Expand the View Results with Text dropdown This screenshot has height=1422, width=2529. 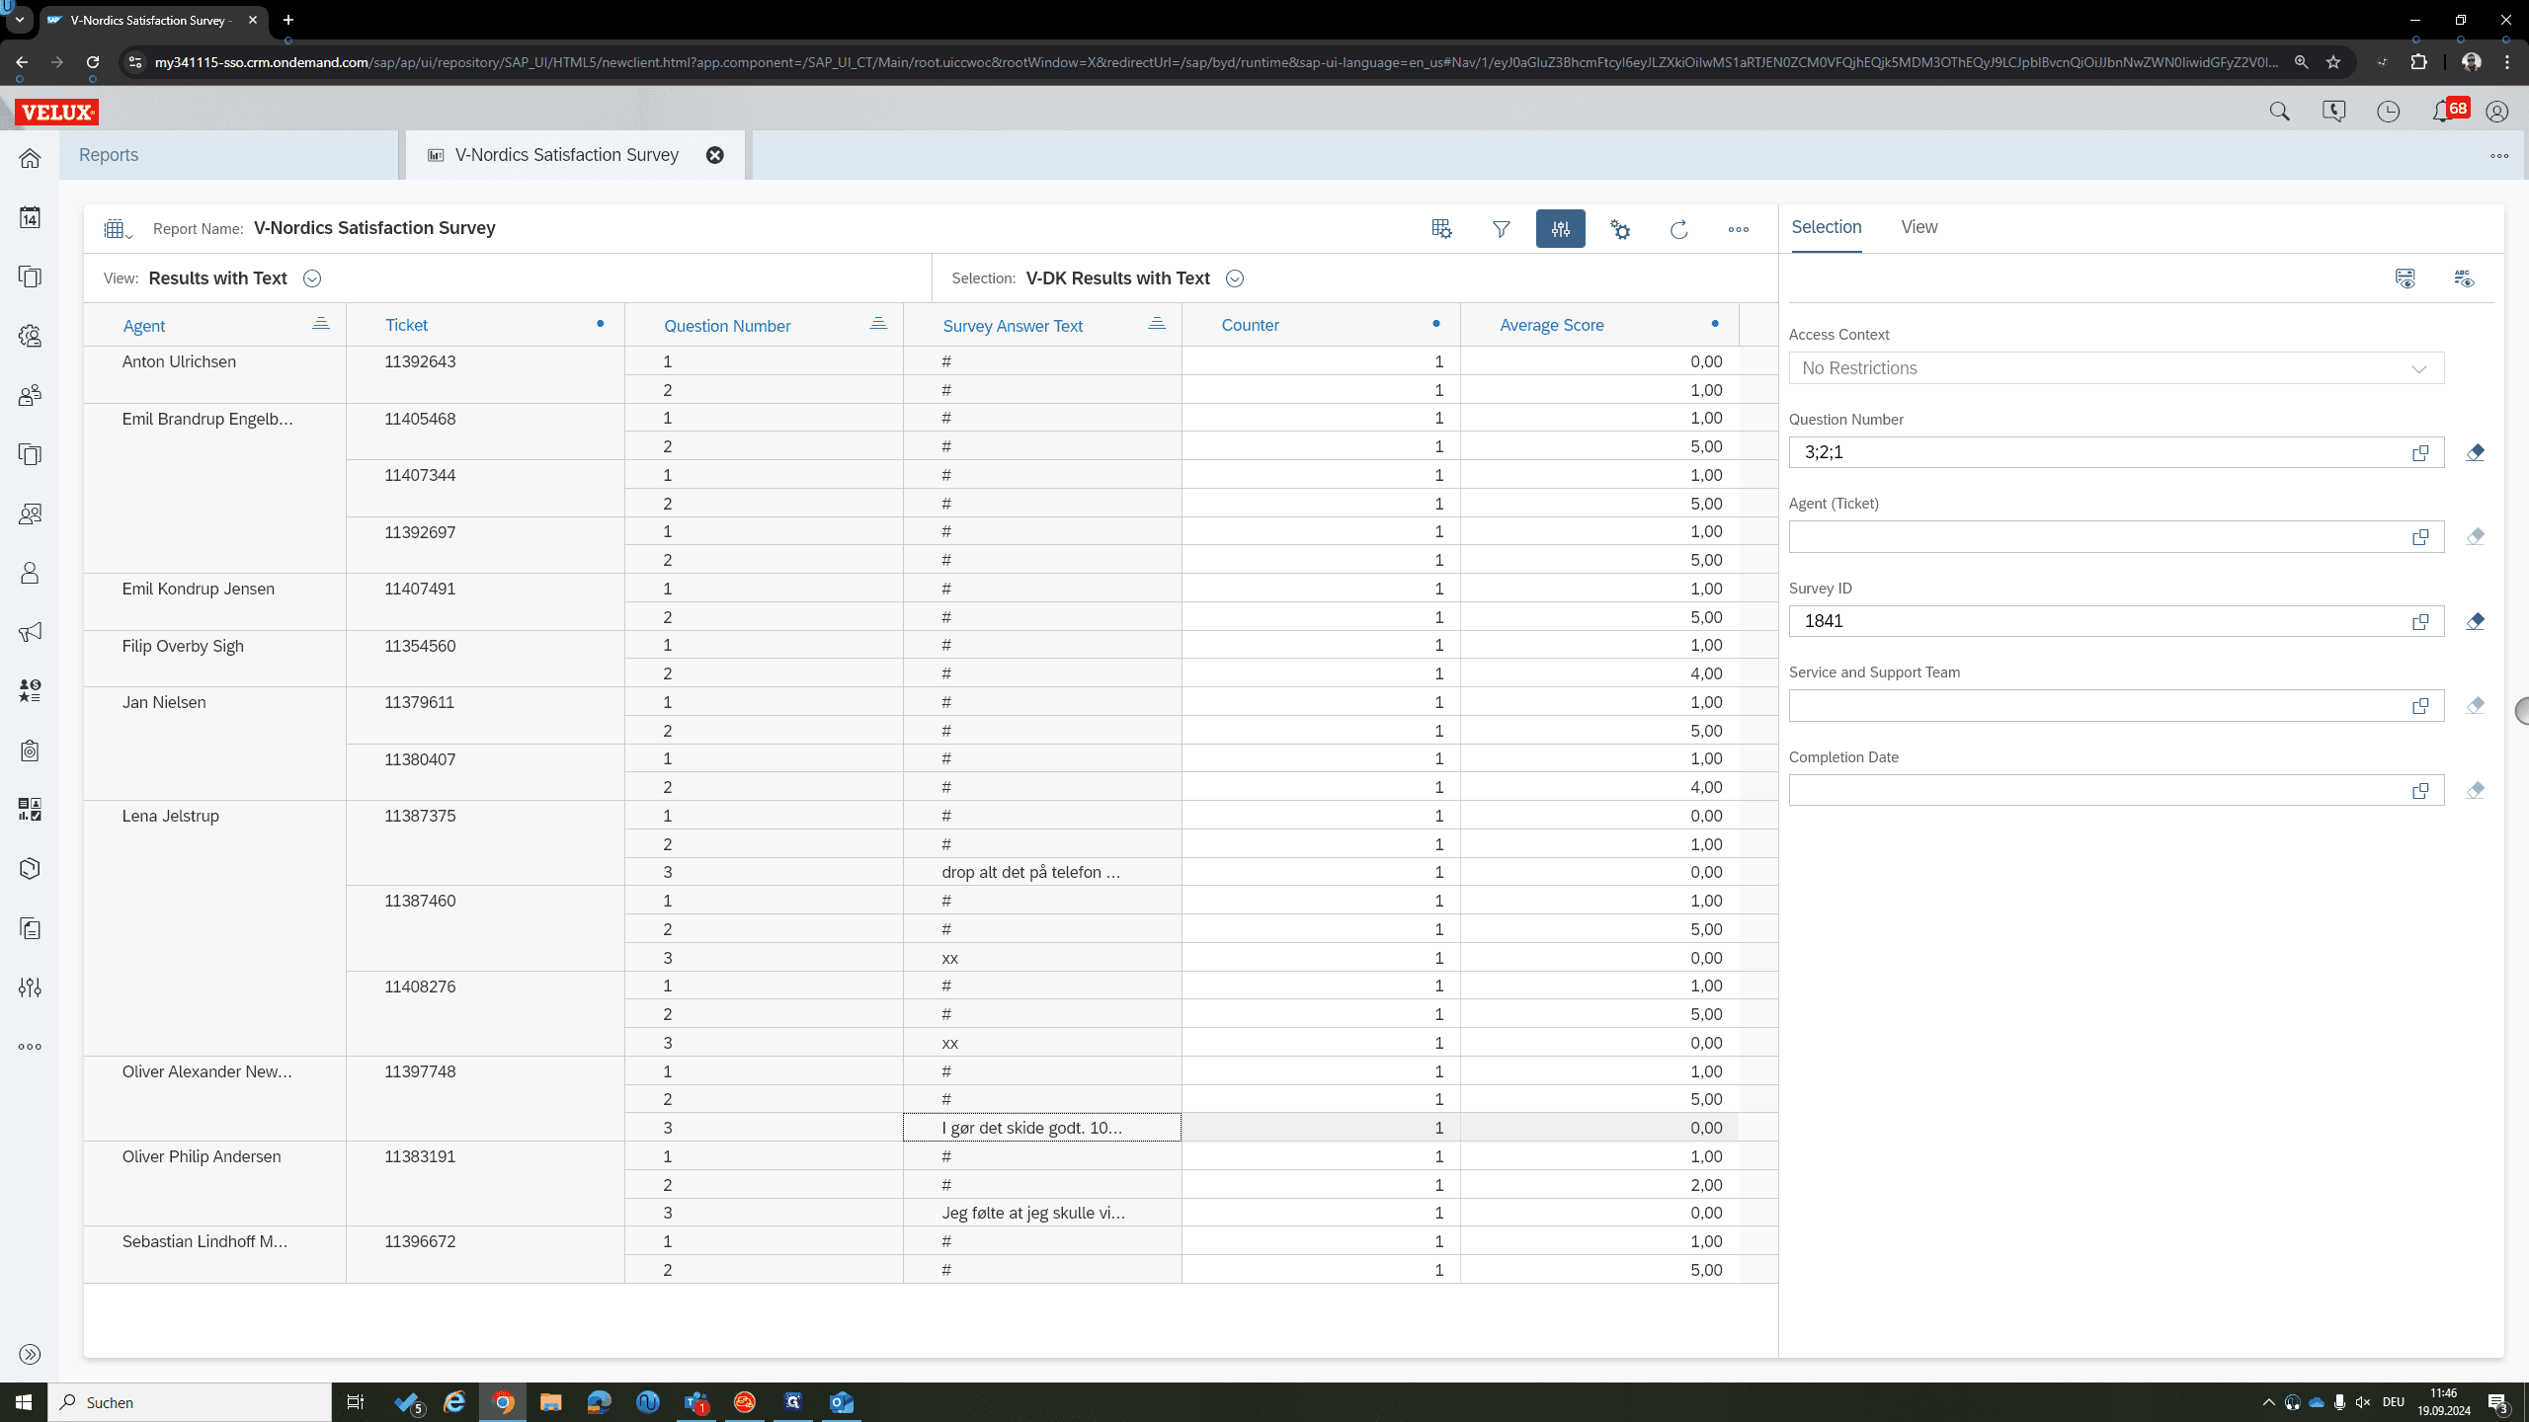[x=312, y=278]
